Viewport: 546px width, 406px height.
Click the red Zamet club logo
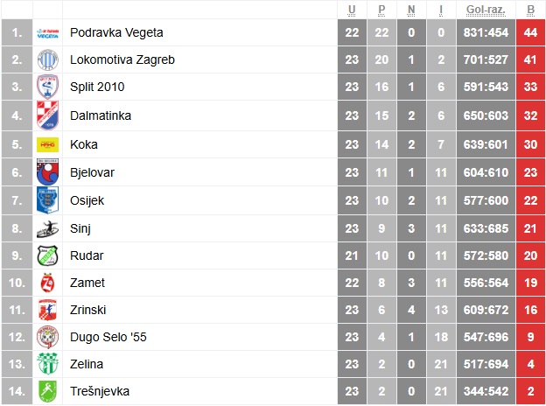[x=48, y=283]
